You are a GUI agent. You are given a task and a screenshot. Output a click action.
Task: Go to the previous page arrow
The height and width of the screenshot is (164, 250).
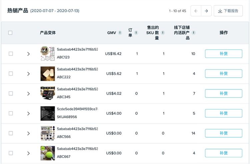pos(196,11)
